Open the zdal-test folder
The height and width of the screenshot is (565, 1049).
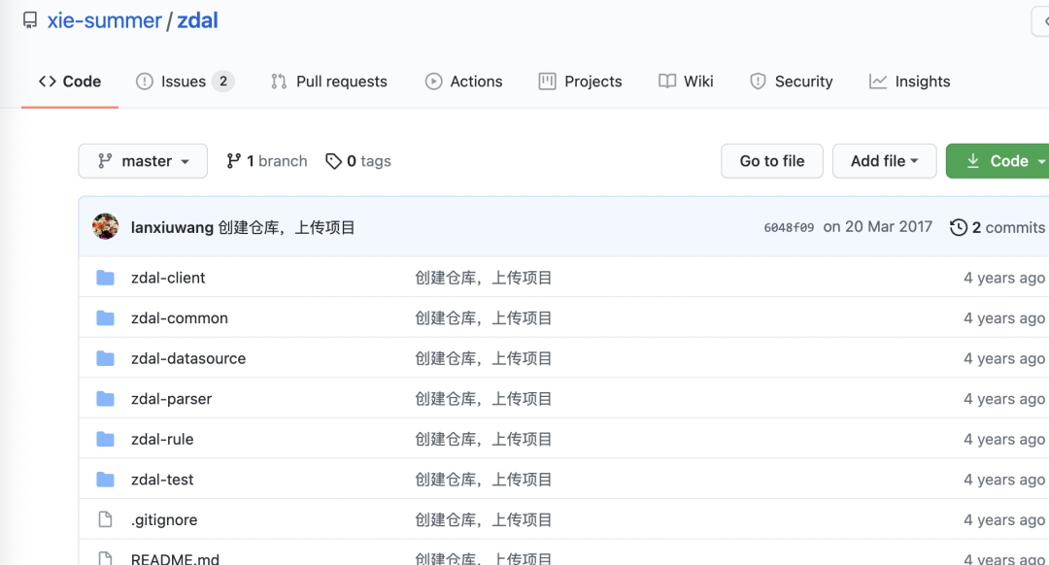click(162, 480)
